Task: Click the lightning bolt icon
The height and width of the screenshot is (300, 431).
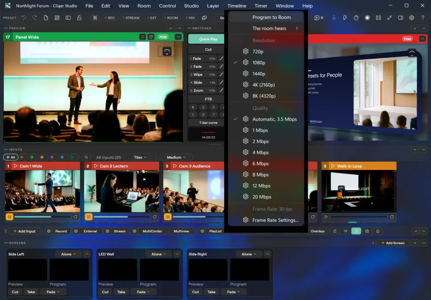Action: click(345, 18)
